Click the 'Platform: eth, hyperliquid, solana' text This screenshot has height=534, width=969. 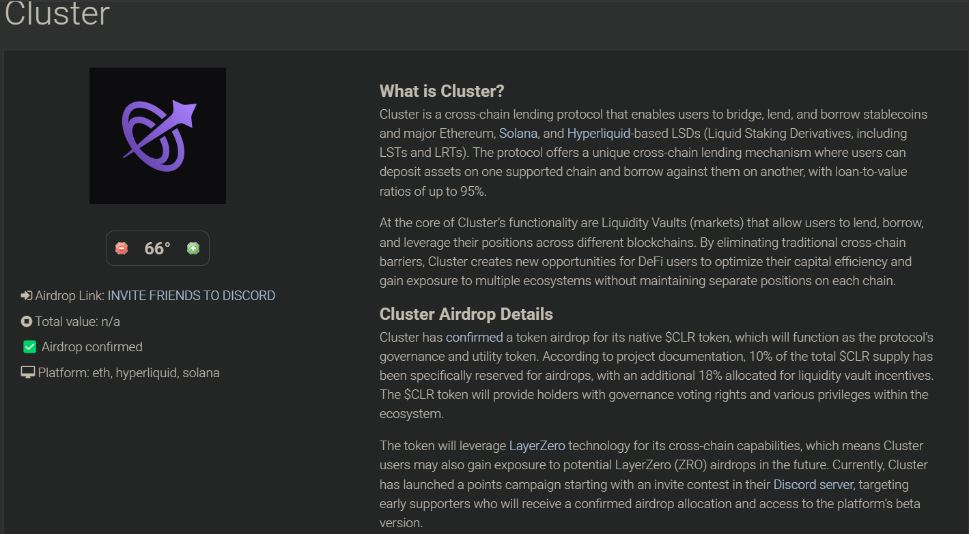[129, 373]
